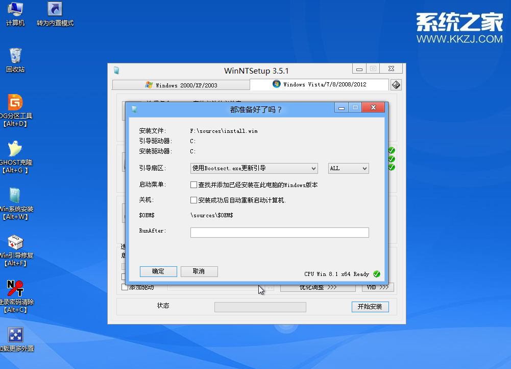The height and width of the screenshot is (369, 511).
Task: Select the Windows Vista/7/8/2008/2012 tab
Action: (320, 84)
